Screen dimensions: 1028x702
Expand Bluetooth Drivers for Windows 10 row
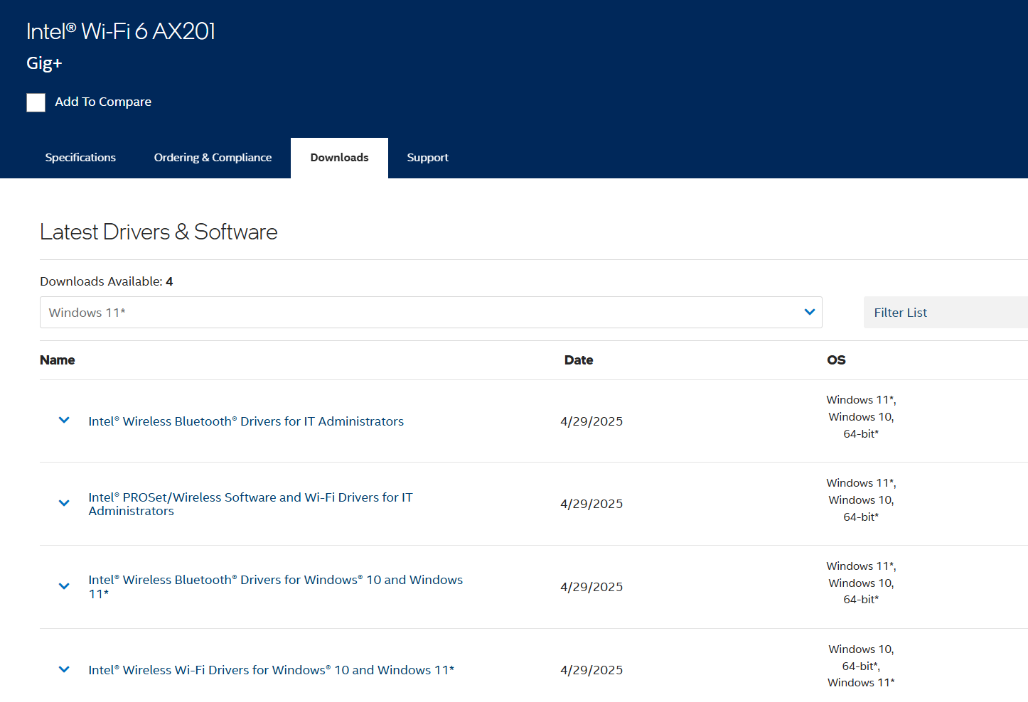coord(64,587)
